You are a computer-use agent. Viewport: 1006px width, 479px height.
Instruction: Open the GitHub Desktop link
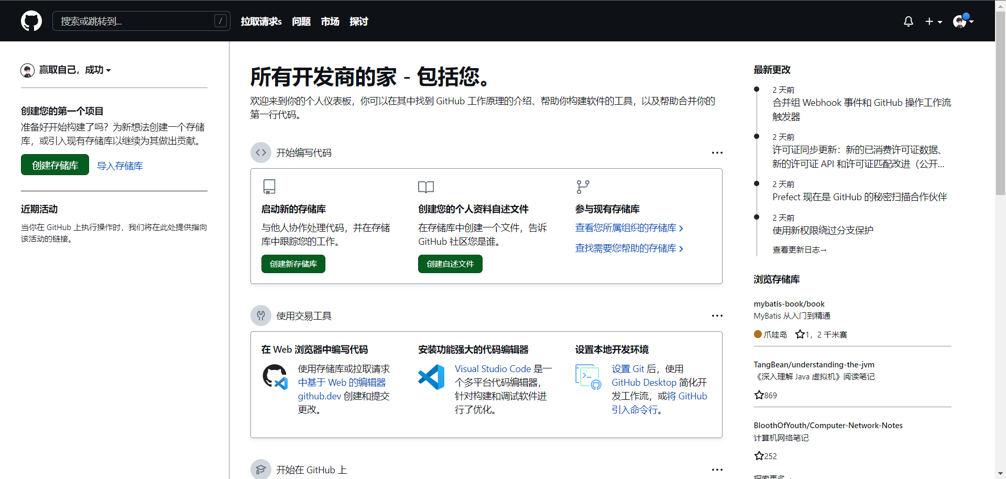tap(644, 383)
